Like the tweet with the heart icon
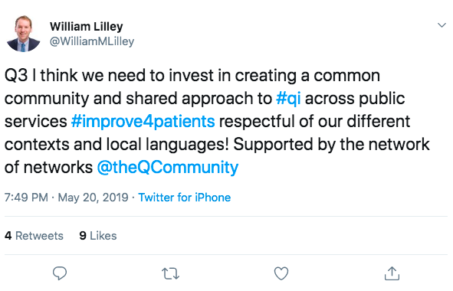 coord(281,273)
